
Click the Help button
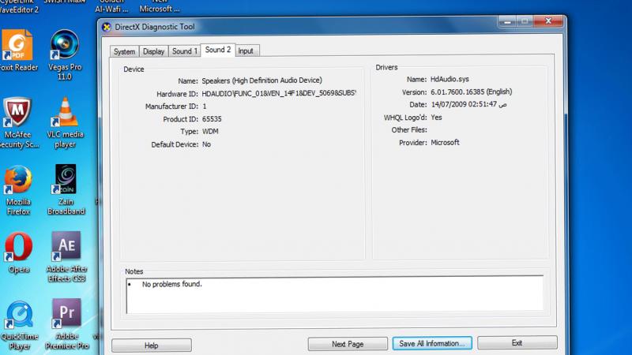pos(152,346)
